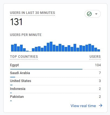Open the View real time link
The height and width of the screenshot is (115, 110).
[83, 106]
